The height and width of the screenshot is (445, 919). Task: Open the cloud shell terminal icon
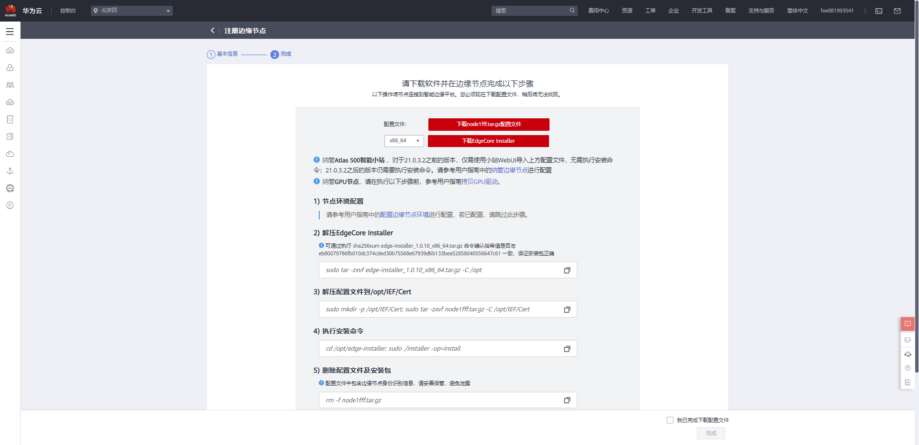[879, 11]
